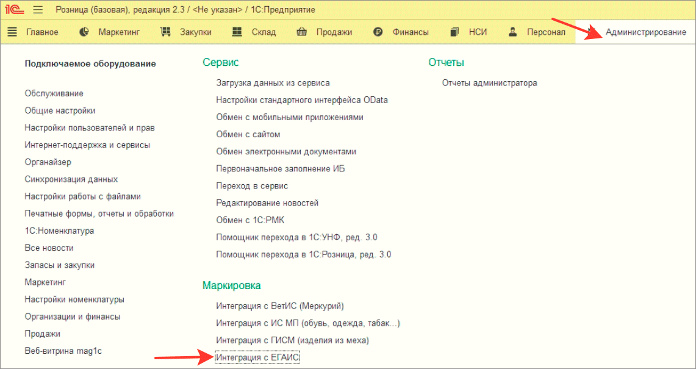
Task: Open Синхронизация данных
Action: 71,179
